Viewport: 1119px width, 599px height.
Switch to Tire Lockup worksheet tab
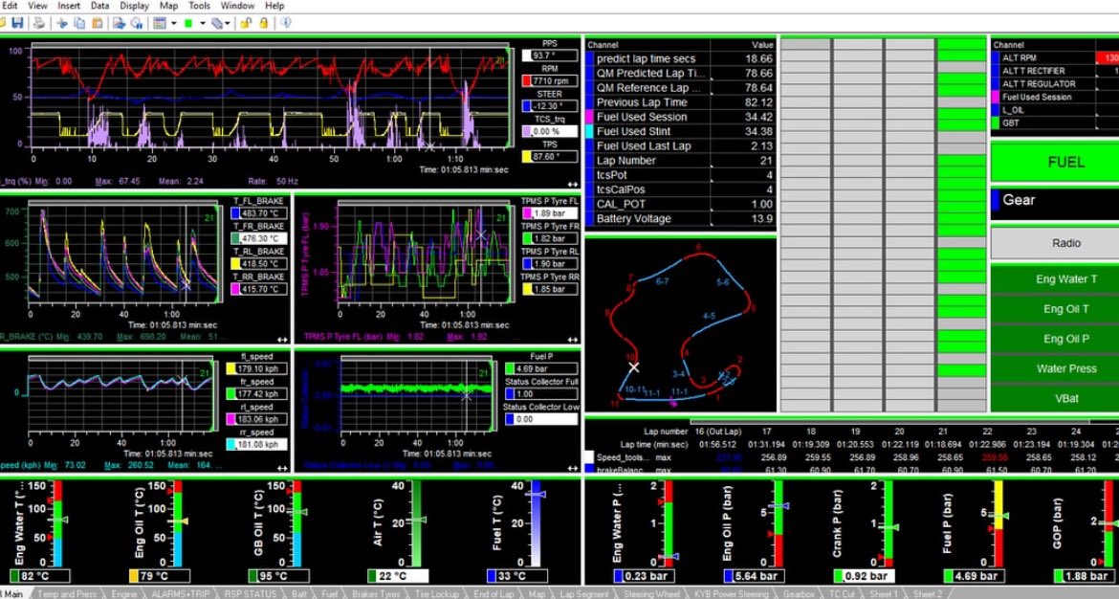point(436,594)
